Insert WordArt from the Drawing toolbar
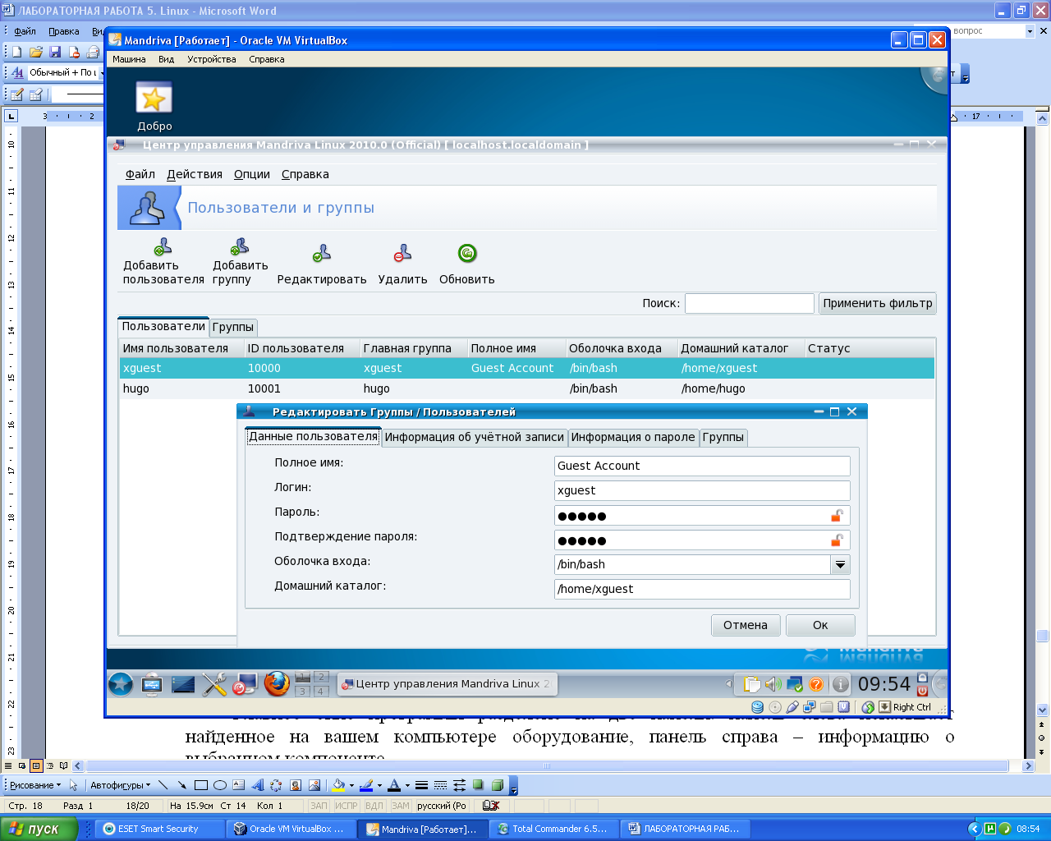 click(257, 785)
